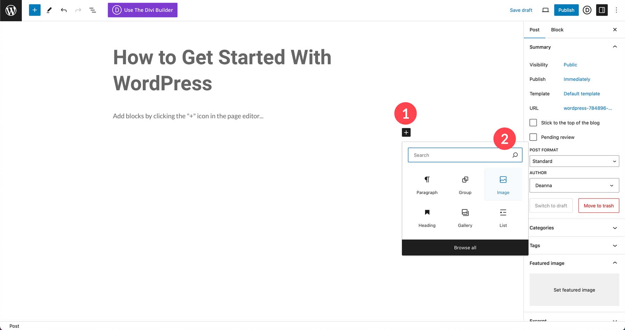Open the Author dropdown showing Deanna
The image size is (625, 330).
point(574,186)
